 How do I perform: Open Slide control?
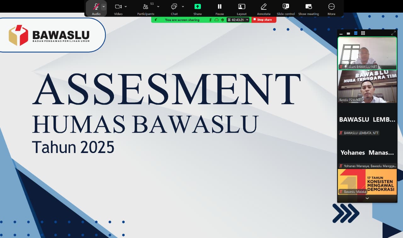286,7
